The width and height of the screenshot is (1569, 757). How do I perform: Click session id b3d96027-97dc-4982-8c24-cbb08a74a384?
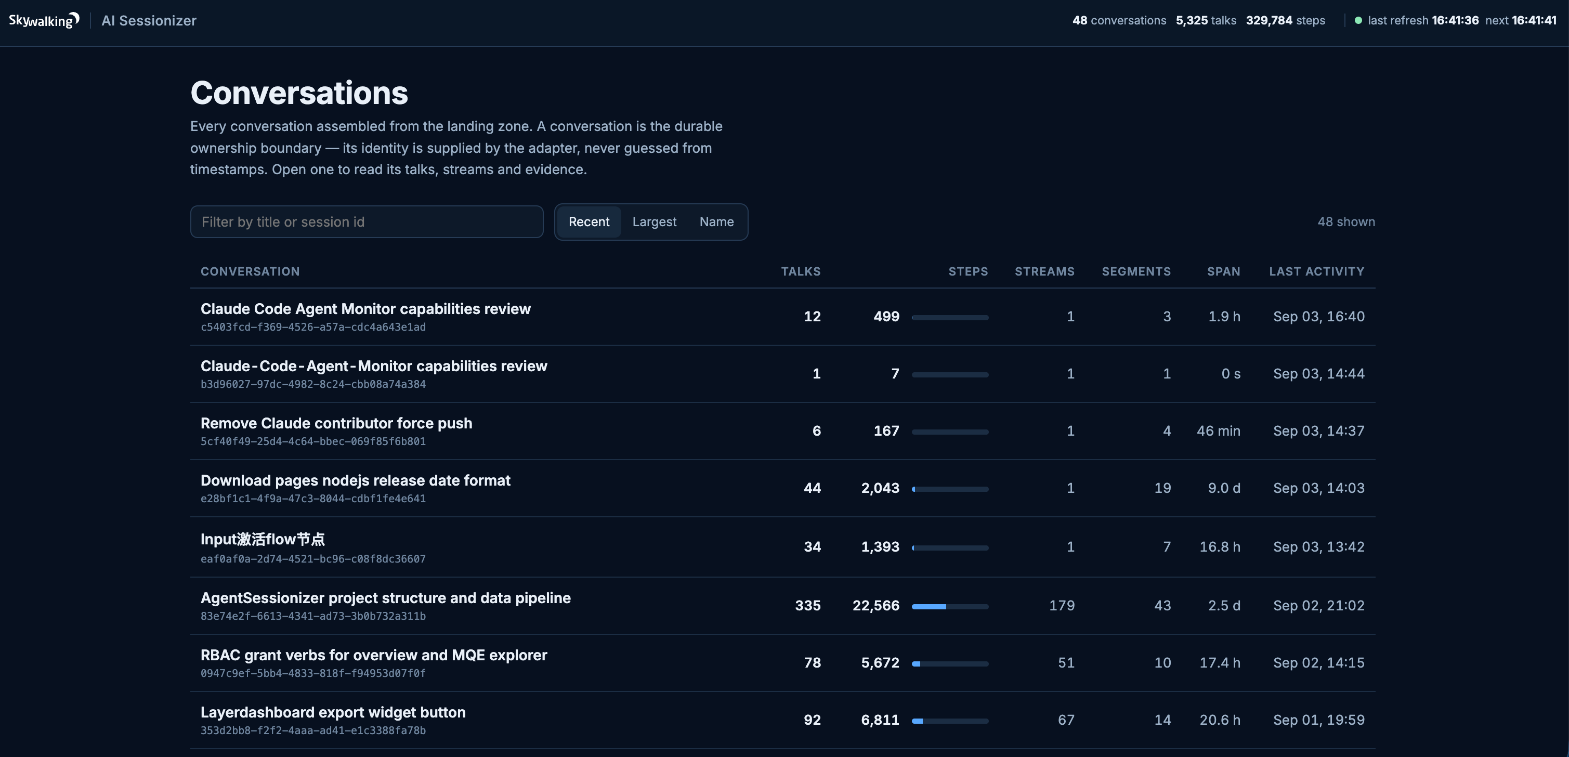(x=313, y=384)
